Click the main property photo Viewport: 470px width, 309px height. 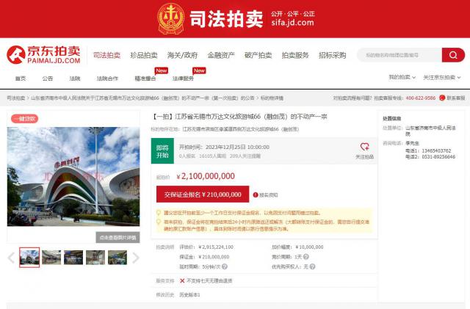click(x=73, y=177)
